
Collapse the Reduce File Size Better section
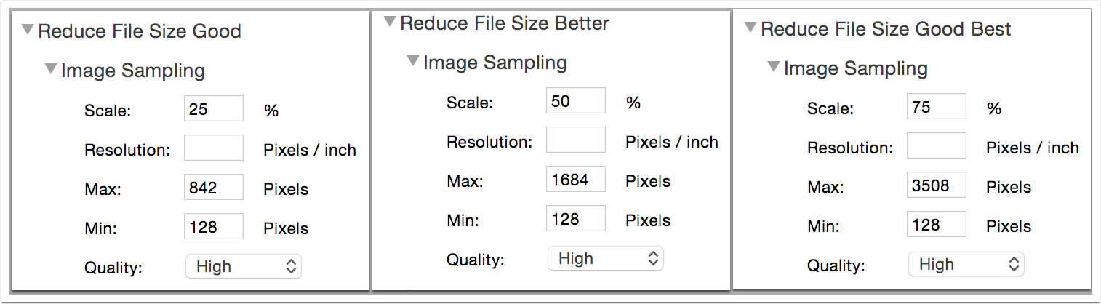pyautogui.click(x=390, y=23)
